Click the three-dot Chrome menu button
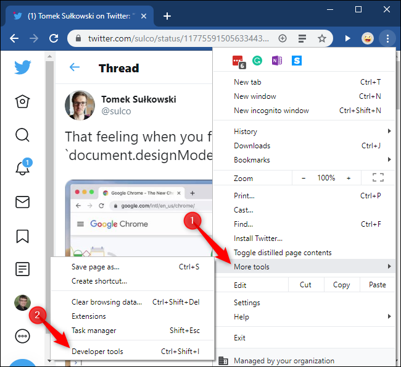Image resolution: width=401 pixels, height=367 pixels. [387, 38]
